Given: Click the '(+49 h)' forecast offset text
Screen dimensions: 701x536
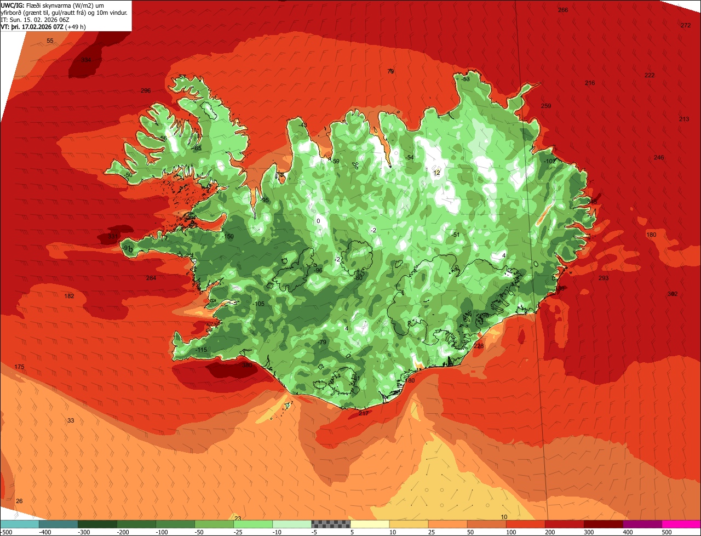Looking at the screenshot, I should (75, 26).
